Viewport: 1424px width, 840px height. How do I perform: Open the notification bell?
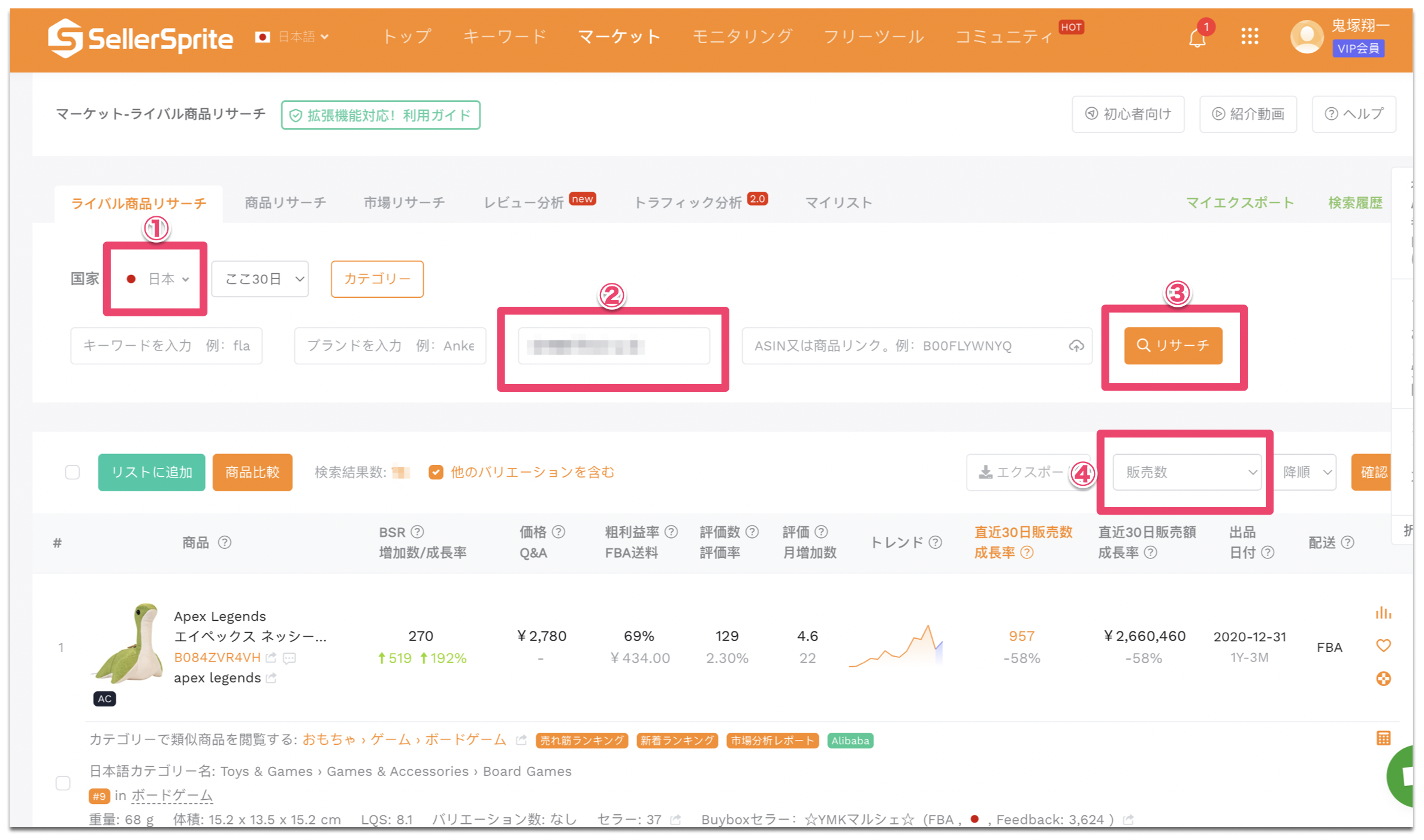[x=1197, y=38]
